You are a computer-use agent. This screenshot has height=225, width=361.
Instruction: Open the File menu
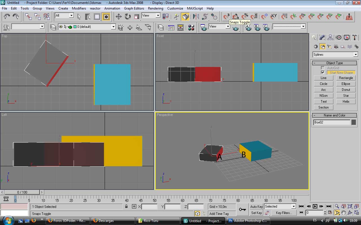point(5,8)
